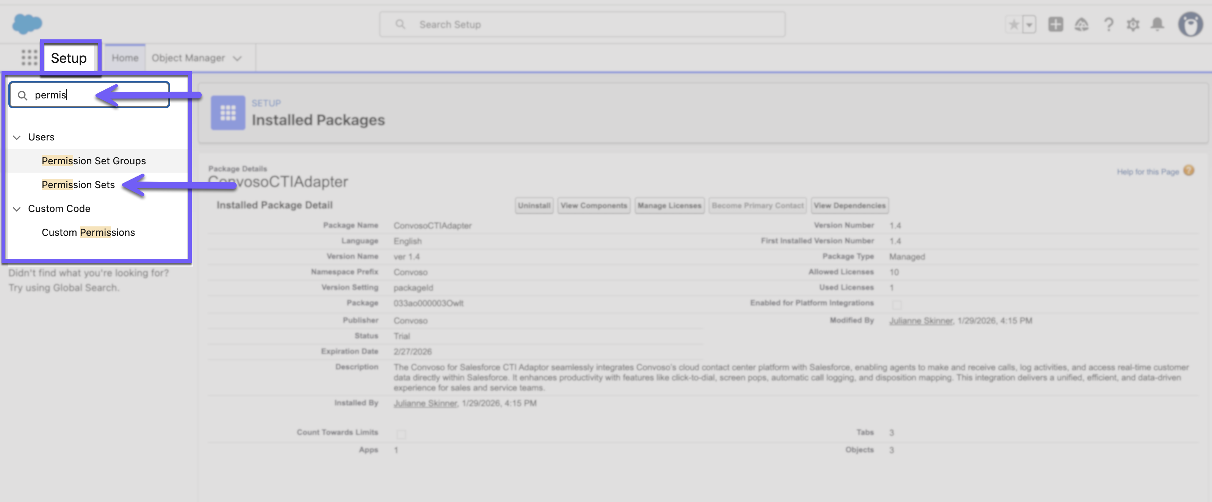Select Permission Sets in sidebar

click(78, 185)
